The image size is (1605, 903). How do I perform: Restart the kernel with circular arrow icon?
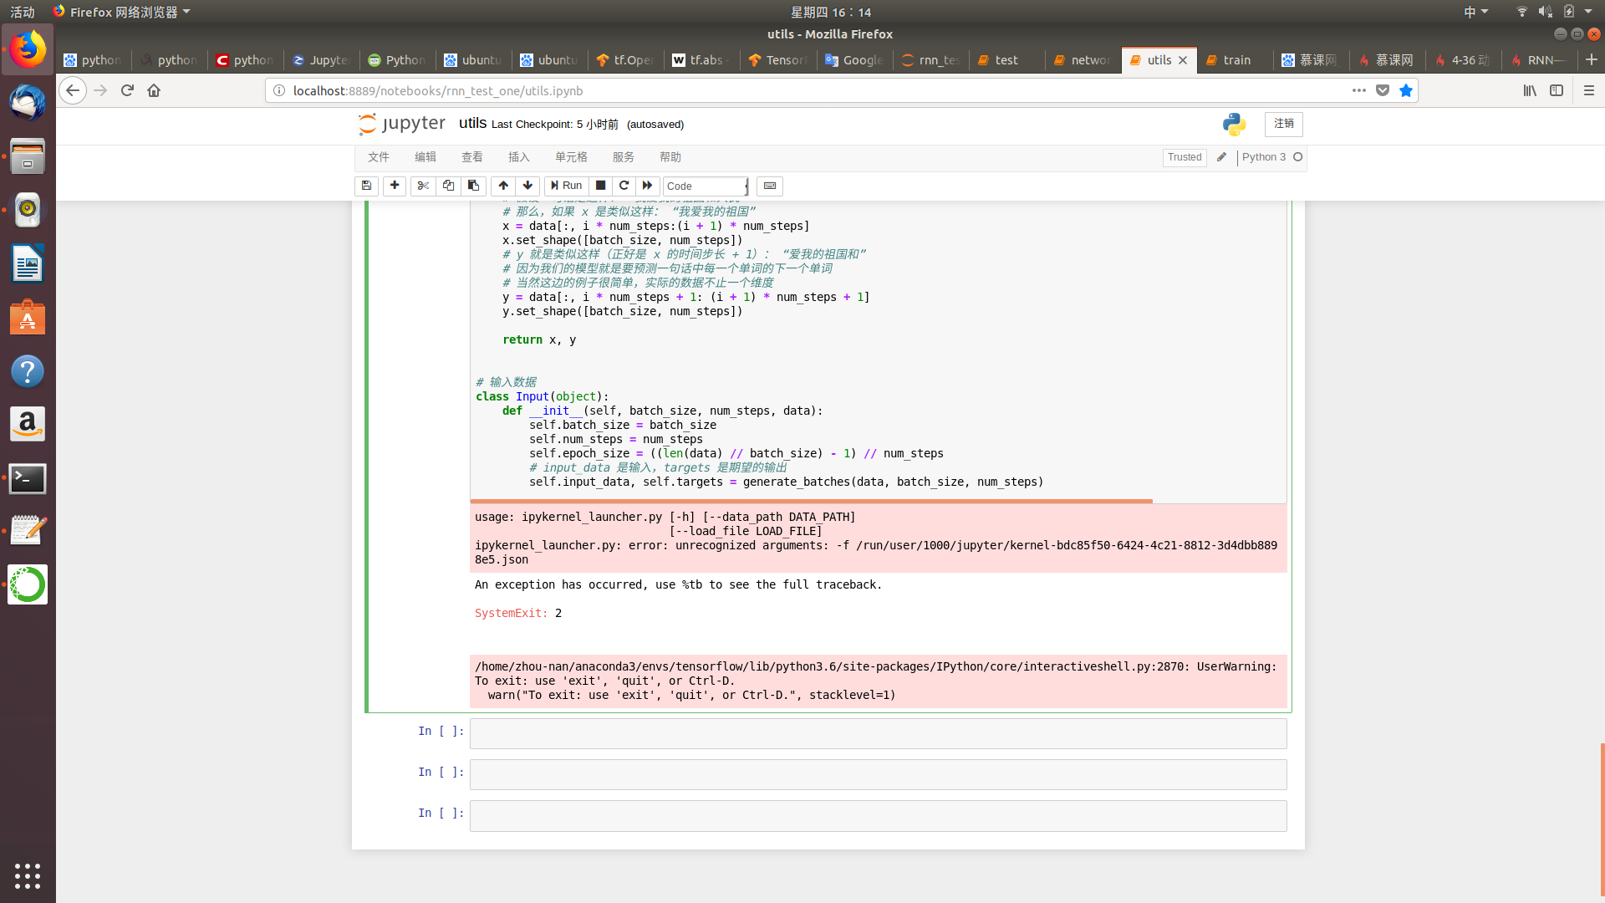[x=624, y=186]
